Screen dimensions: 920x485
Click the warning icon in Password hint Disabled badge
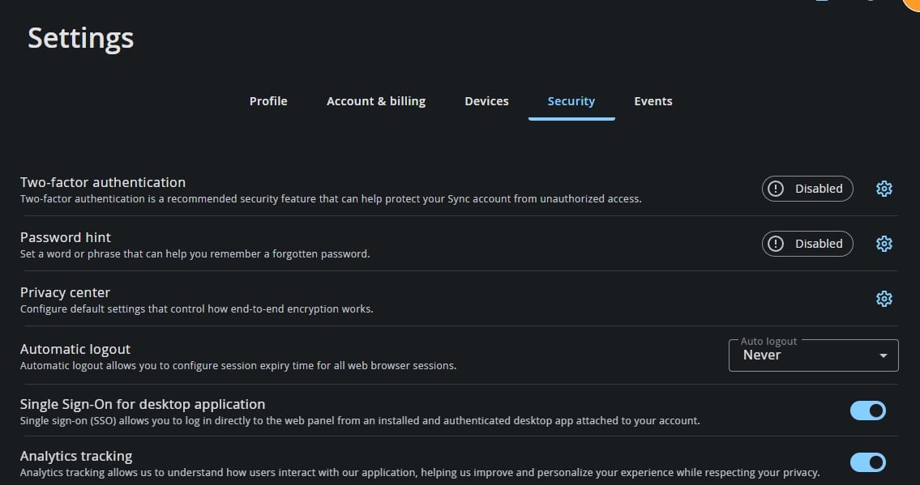coord(776,244)
